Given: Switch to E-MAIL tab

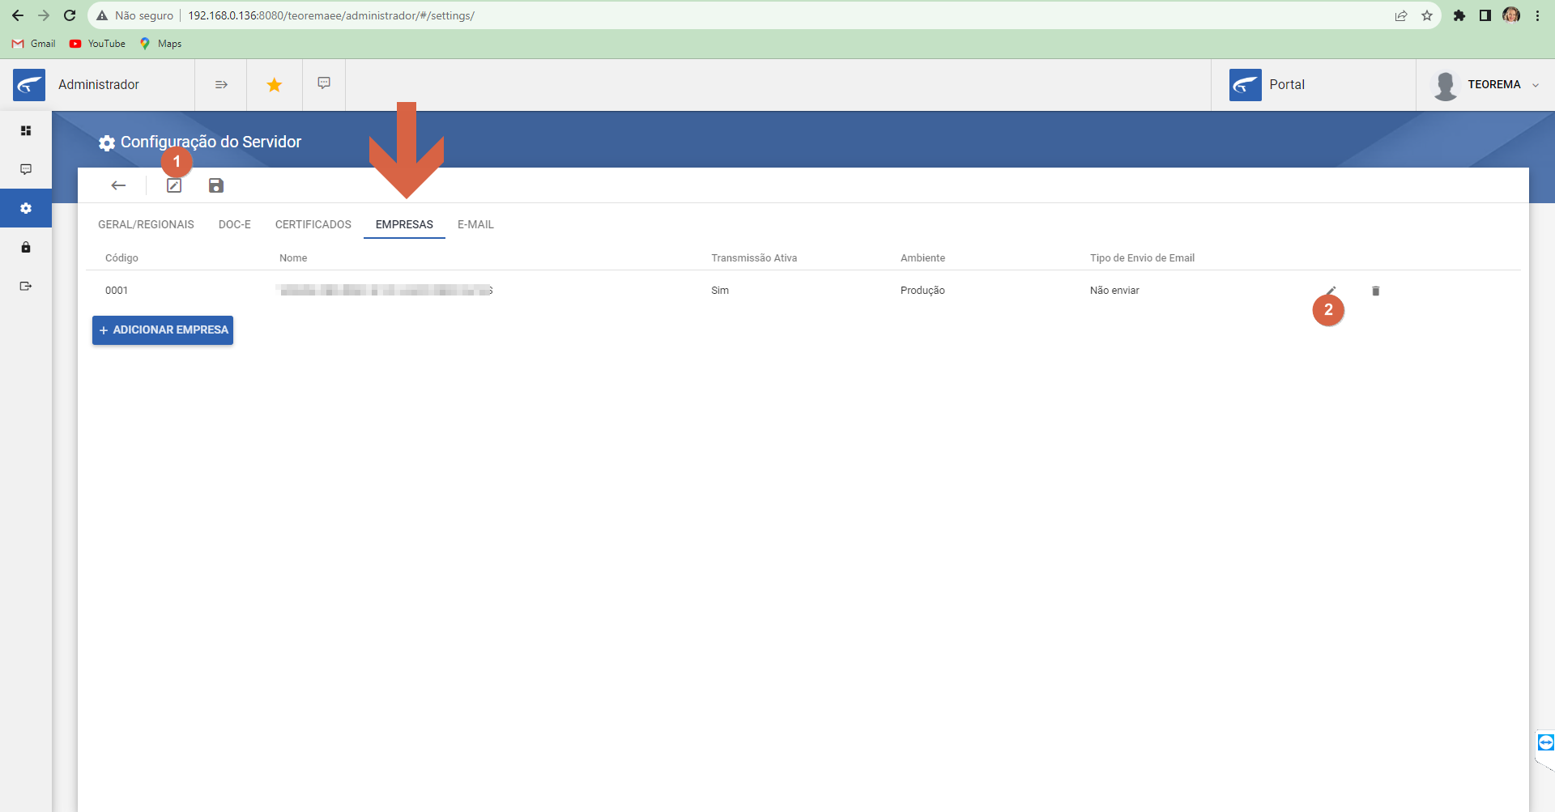Looking at the screenshot, I should (x=475, y=224).
